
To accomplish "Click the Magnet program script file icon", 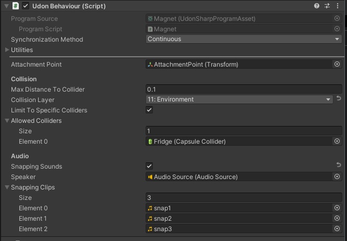I will coord(150,29).
